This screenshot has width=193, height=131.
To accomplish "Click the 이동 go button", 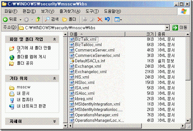I will point(180,28).
